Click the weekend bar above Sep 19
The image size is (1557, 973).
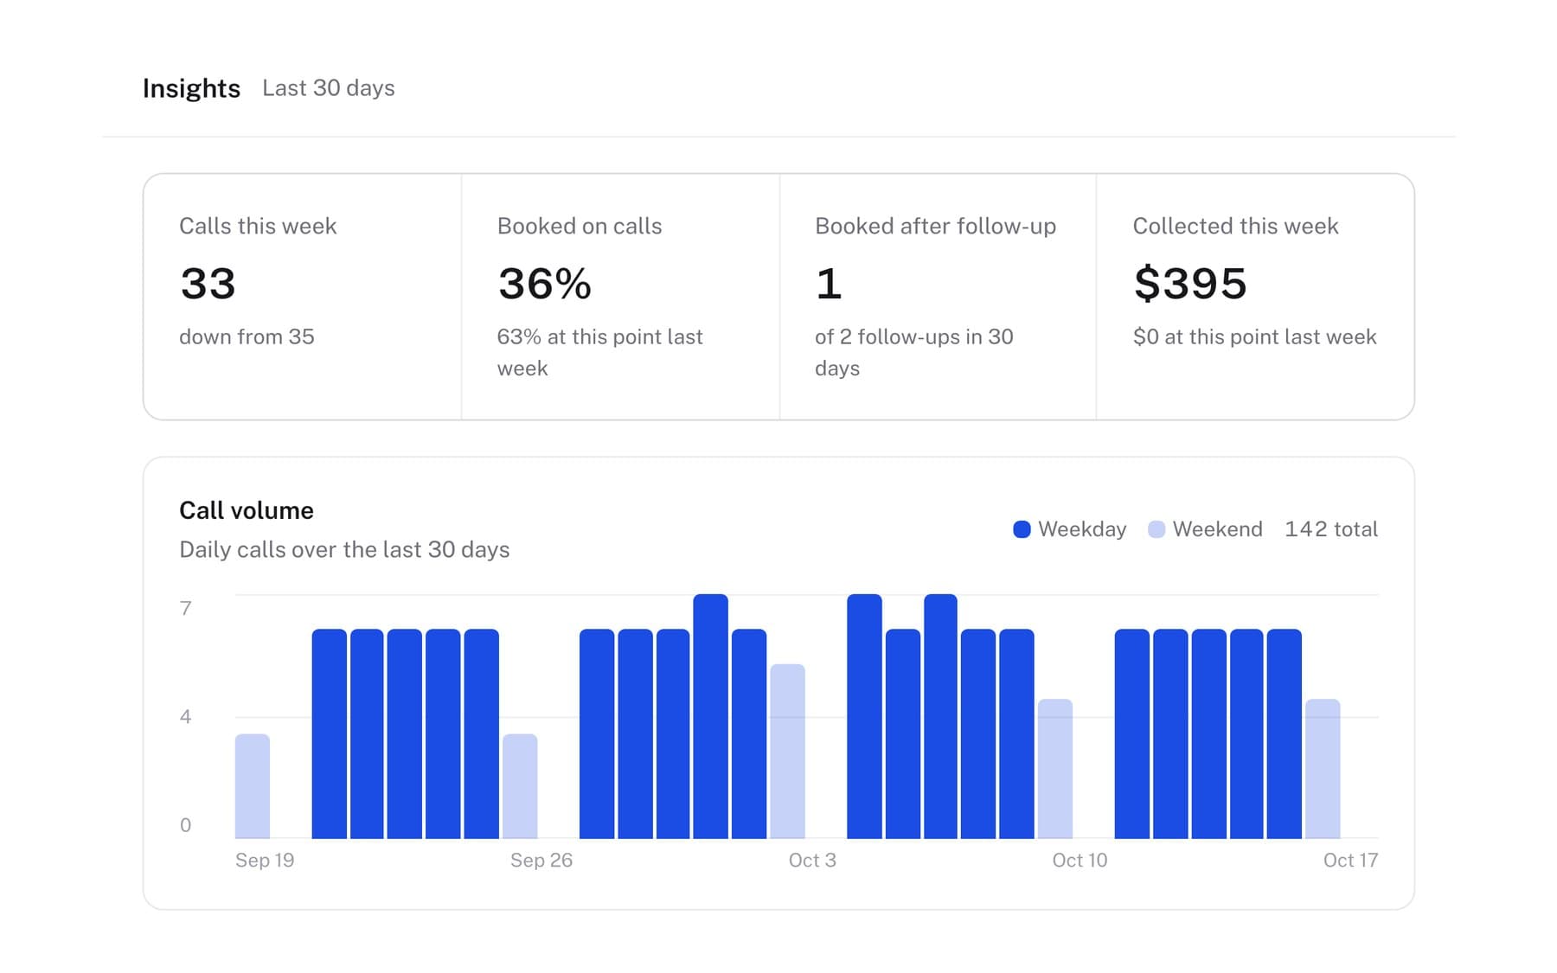click(253, 786)
